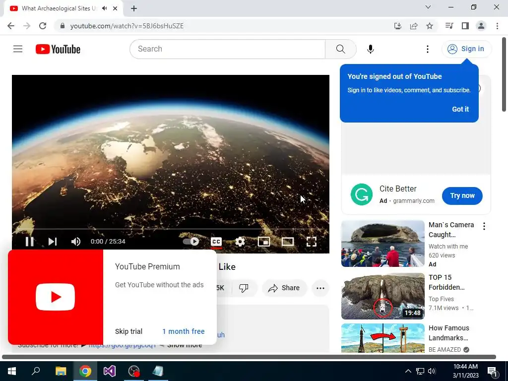Expand description with Show more
Image resolution: width=508 pixels, height=381 pixels.
tap(185, 345)
